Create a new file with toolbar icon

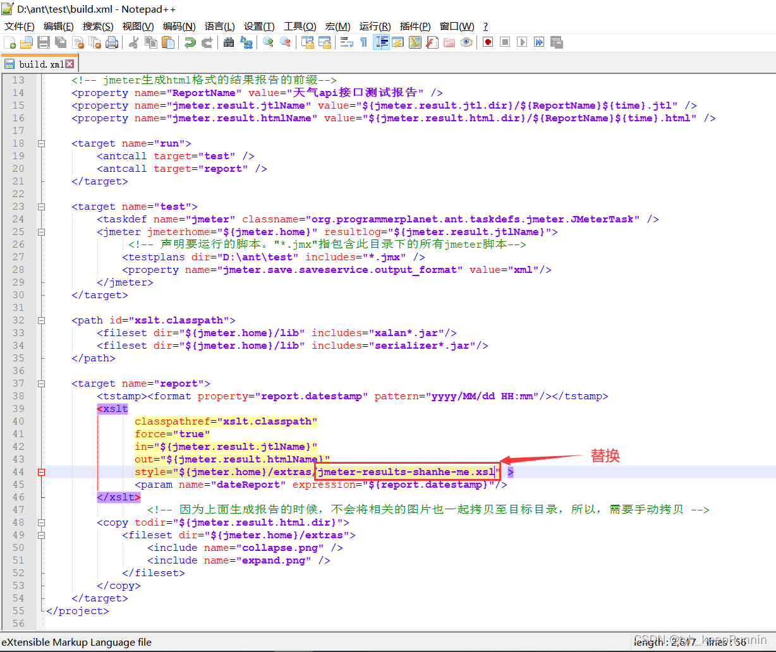point(10,42)
